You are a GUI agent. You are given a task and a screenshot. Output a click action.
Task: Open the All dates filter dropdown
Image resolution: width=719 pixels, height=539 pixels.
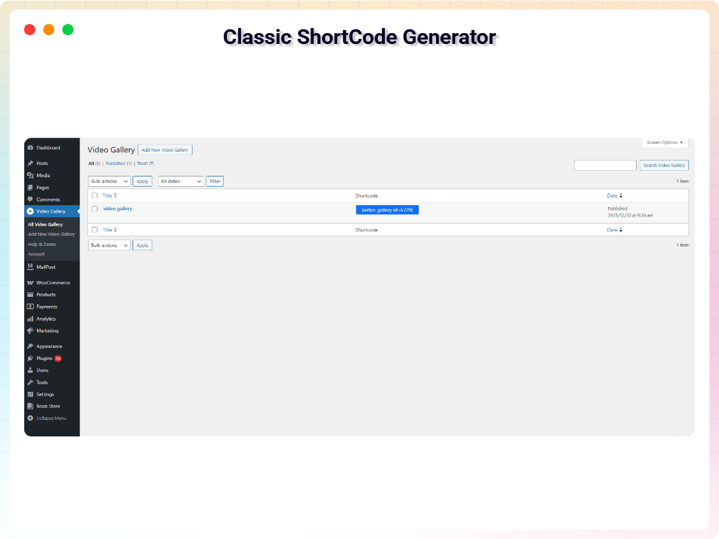tap(181, 182)
